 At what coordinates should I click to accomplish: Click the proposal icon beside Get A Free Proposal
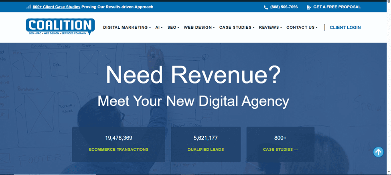click(308, 7)
